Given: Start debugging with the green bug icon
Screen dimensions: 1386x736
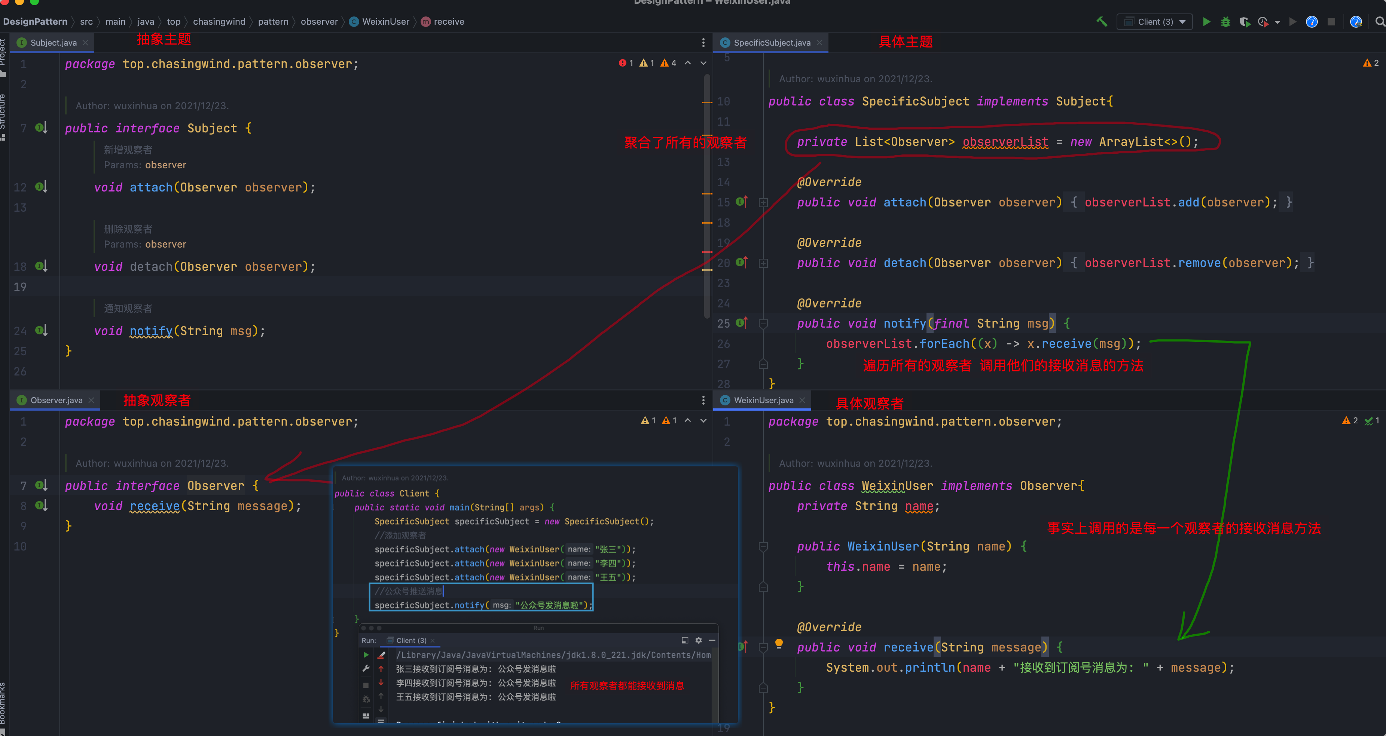Looking at the screenshot, I should [1226, 22].
